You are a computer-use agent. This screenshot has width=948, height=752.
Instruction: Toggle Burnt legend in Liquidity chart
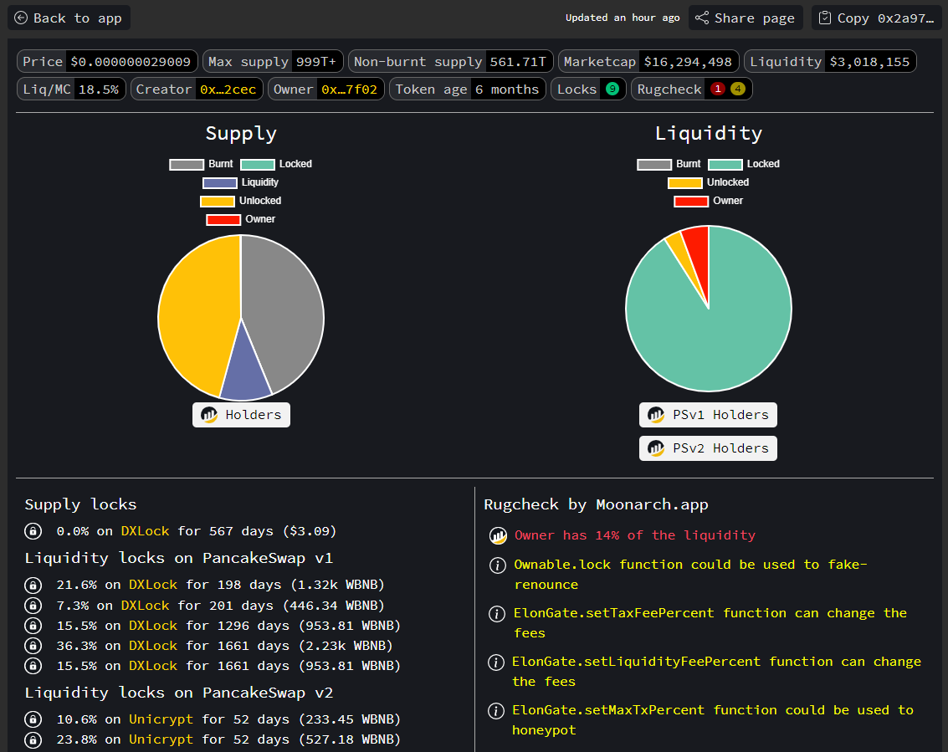click(x=669, y=165)
